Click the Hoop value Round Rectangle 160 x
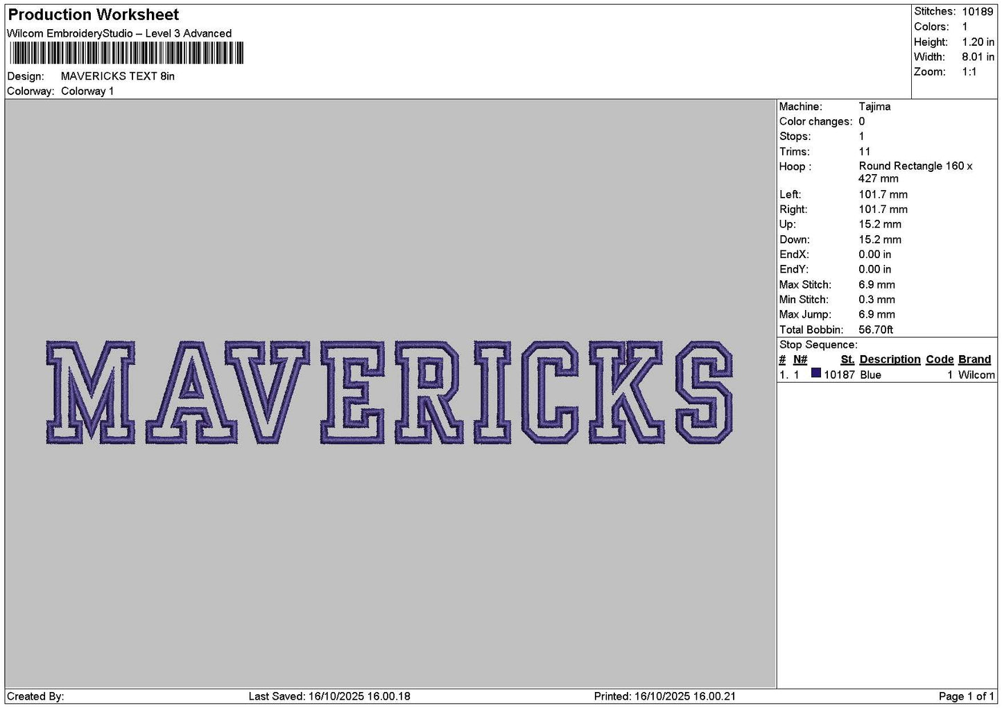Screen dimensions: 1002x708 click(915, 166)
